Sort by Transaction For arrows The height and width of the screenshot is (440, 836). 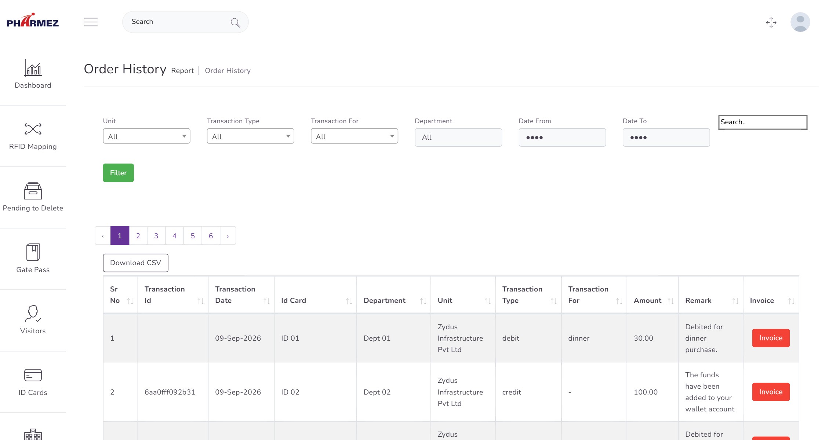pyautogui.click(x=619, y=301)
